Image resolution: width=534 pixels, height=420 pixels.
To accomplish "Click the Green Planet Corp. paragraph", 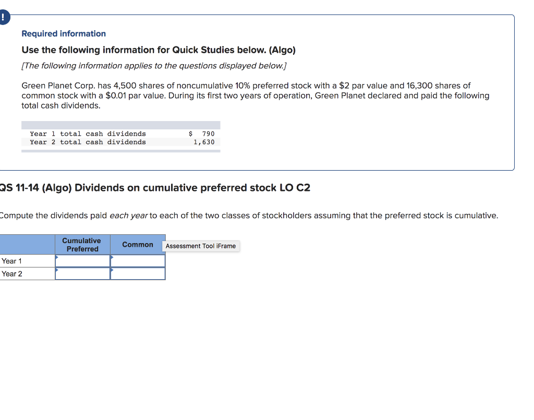I will coord(256,95).
